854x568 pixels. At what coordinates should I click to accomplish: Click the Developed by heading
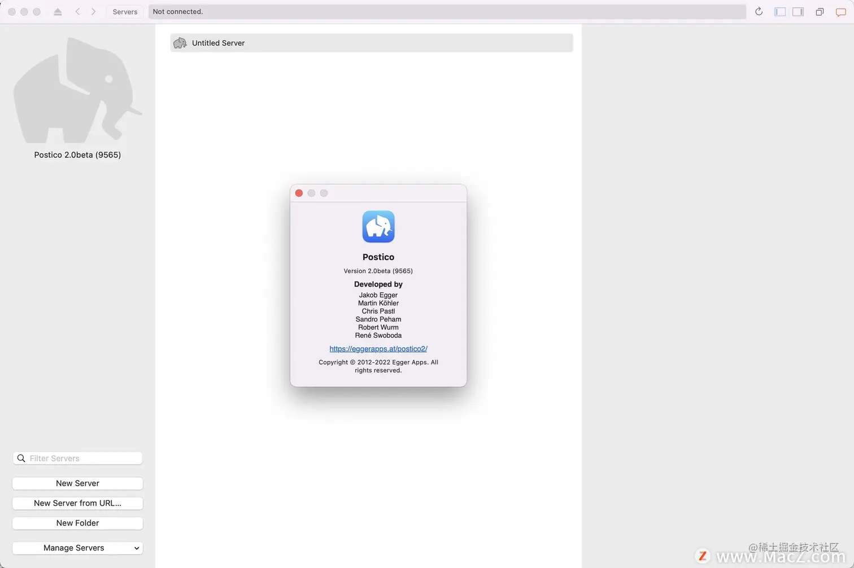[x=378, y=284]
